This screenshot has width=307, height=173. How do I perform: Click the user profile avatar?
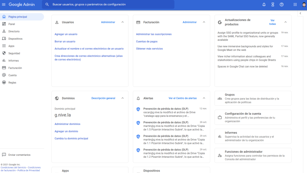[x=304, y=5]
